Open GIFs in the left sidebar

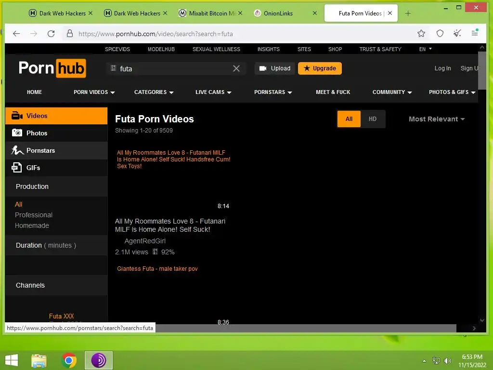(x=56, y=168)
